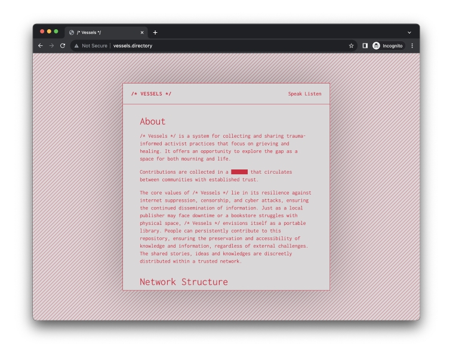Expand the tab search chevron

[x=409, y=32]
